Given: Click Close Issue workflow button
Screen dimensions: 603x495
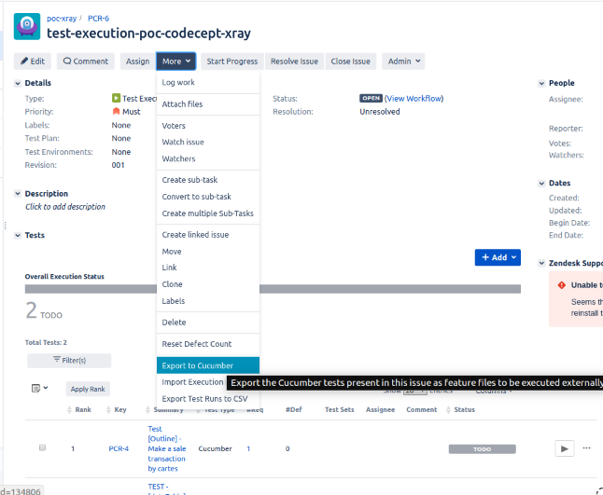Looking at the screenshot, I should pos(350,62).
